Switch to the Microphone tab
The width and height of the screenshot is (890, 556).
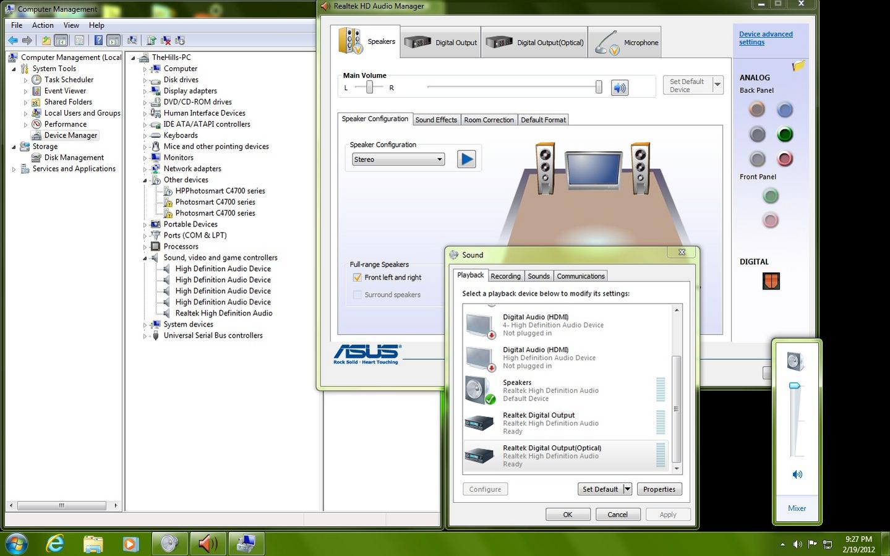(625, 42)
